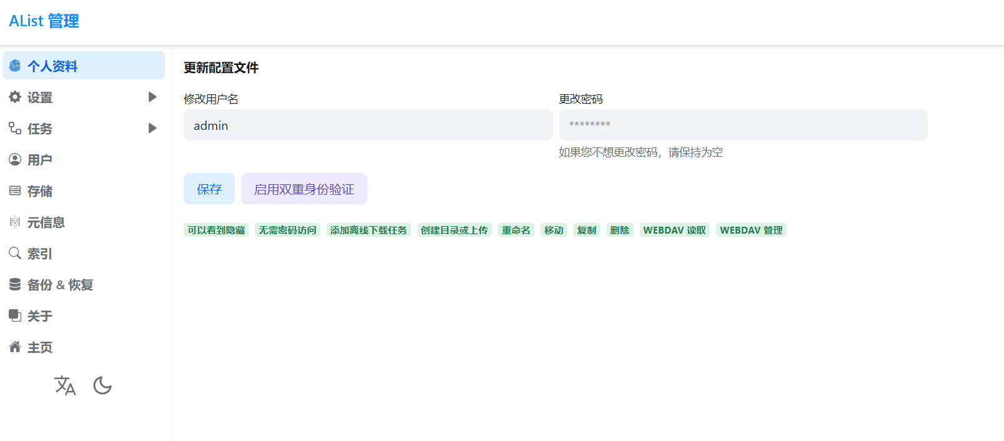Image resolution: width=1004 pixels, height=441 pixels.
Task: Open 备份 & 恢复 page
Action: coord(84,284)
